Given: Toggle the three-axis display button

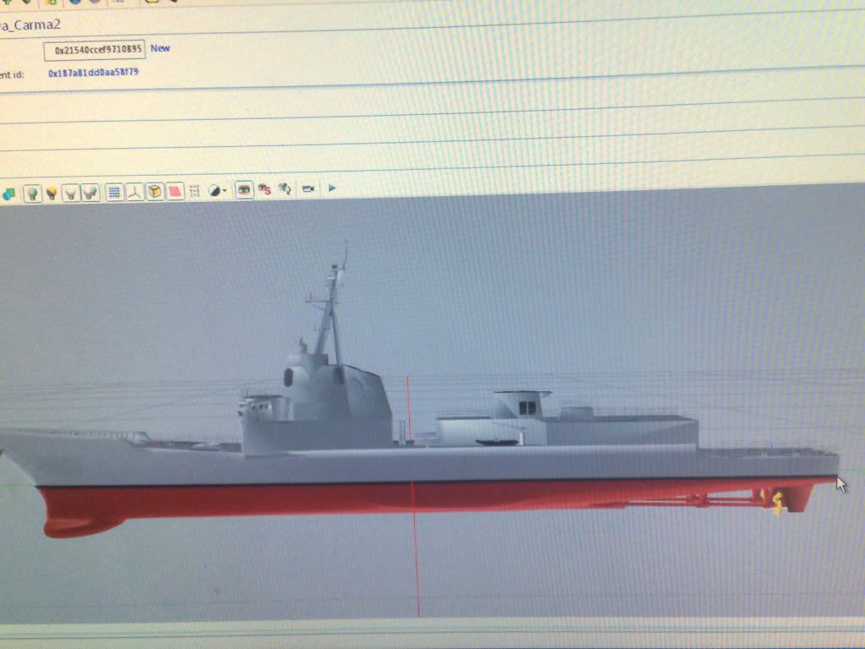Looking at the screenshot, I should click(x=134, y=192).
